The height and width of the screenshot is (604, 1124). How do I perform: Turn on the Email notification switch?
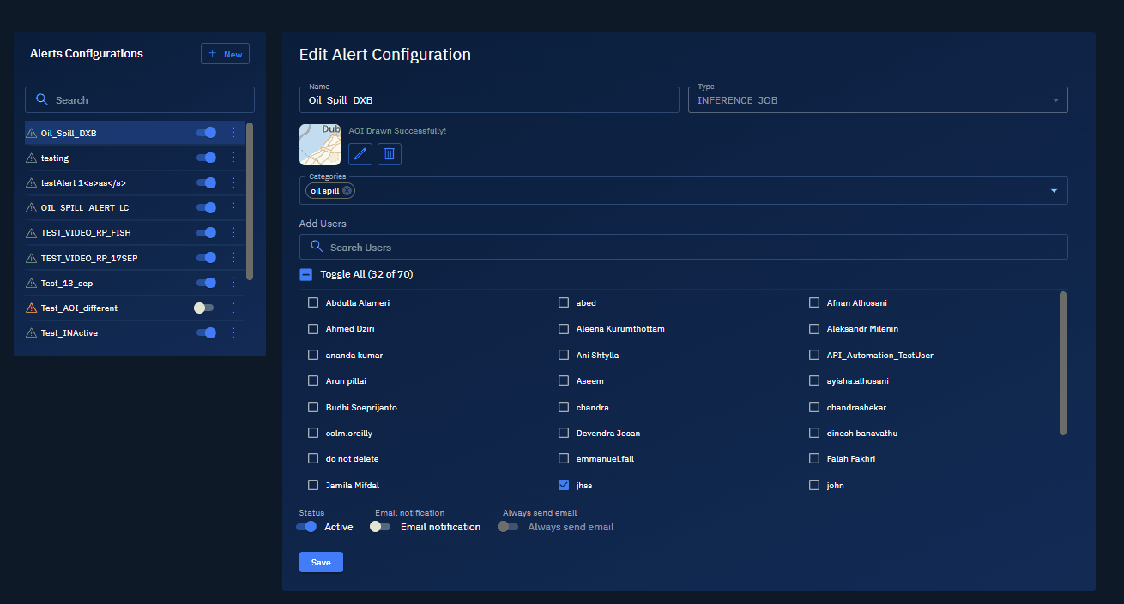(381, 527)
